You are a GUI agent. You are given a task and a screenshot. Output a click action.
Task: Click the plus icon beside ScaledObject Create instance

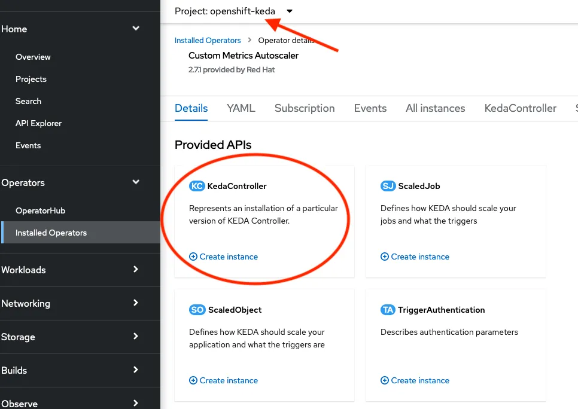193,380
